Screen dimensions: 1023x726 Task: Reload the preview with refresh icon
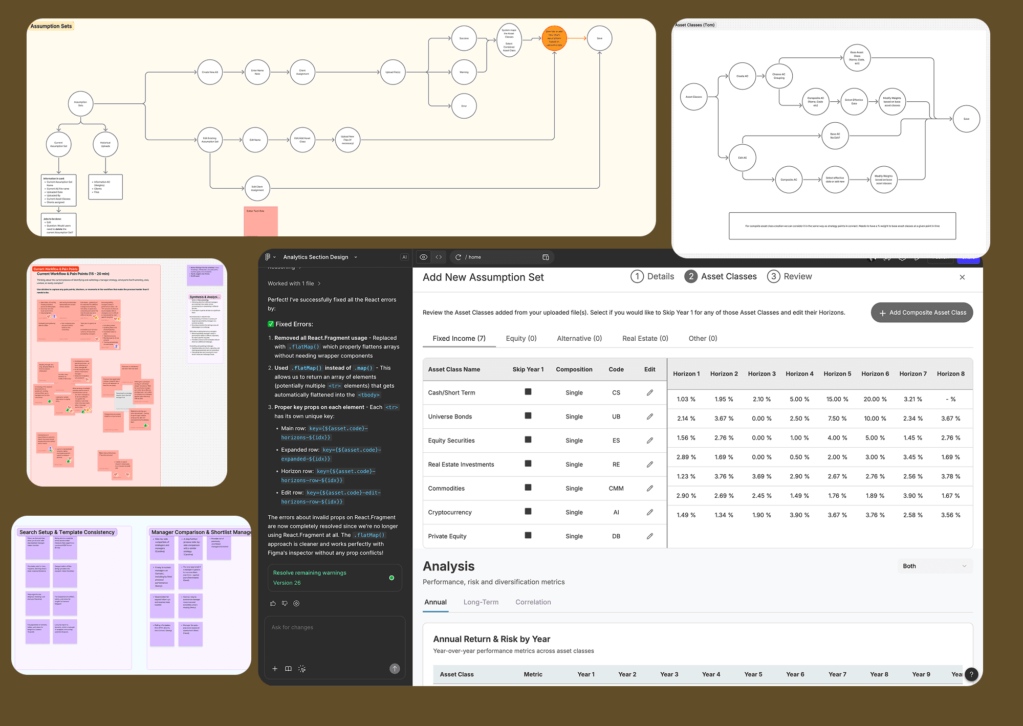pos(459,257)
